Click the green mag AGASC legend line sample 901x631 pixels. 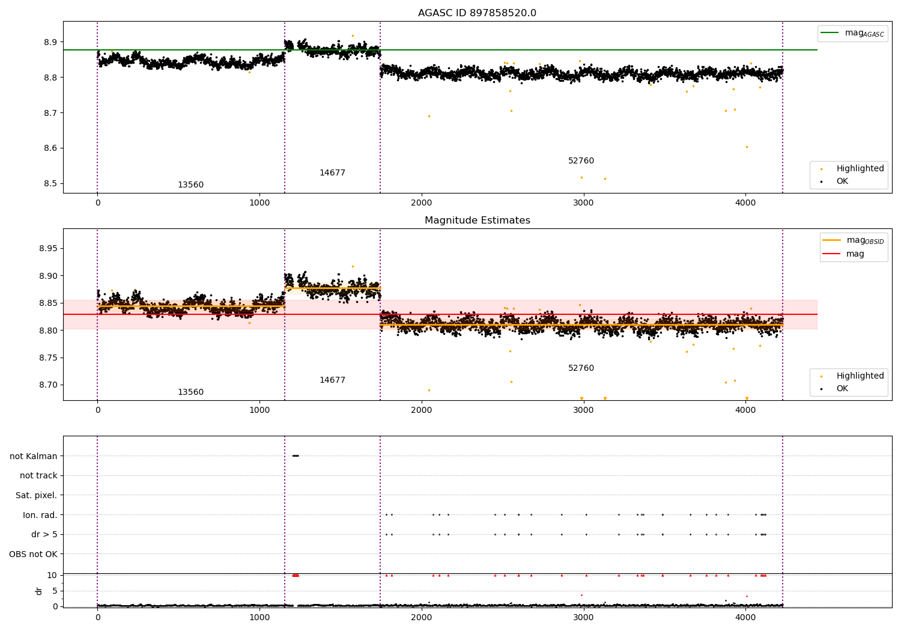point(830,33)
